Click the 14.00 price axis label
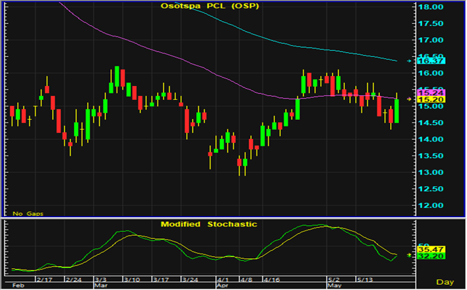 pyautogui.click(x=431, y=139)
